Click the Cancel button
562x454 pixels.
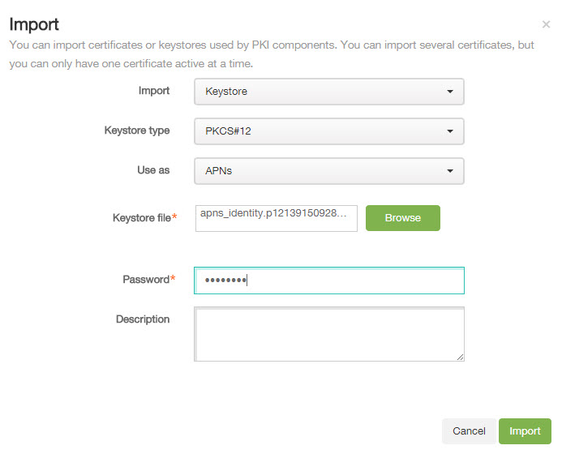(469, 431)
